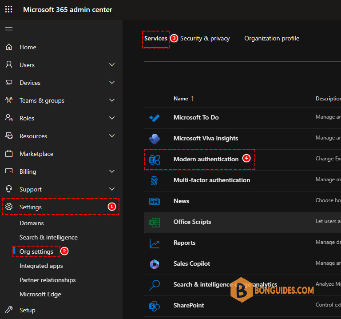Expand the Users chevron

[112, 64]
